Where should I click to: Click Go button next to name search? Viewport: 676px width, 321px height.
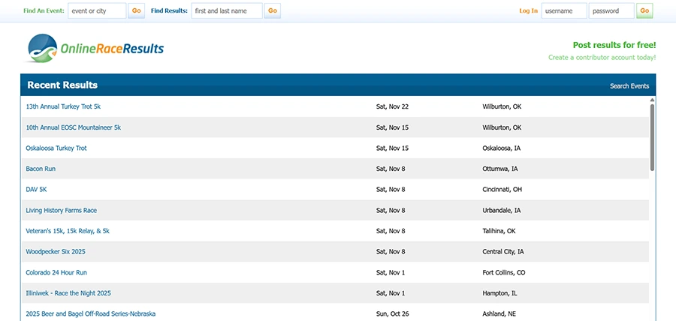(272, 10)
